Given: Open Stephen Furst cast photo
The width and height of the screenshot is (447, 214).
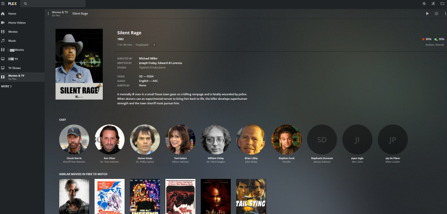Looking at the screenshot, I should (x=287, y=139).
